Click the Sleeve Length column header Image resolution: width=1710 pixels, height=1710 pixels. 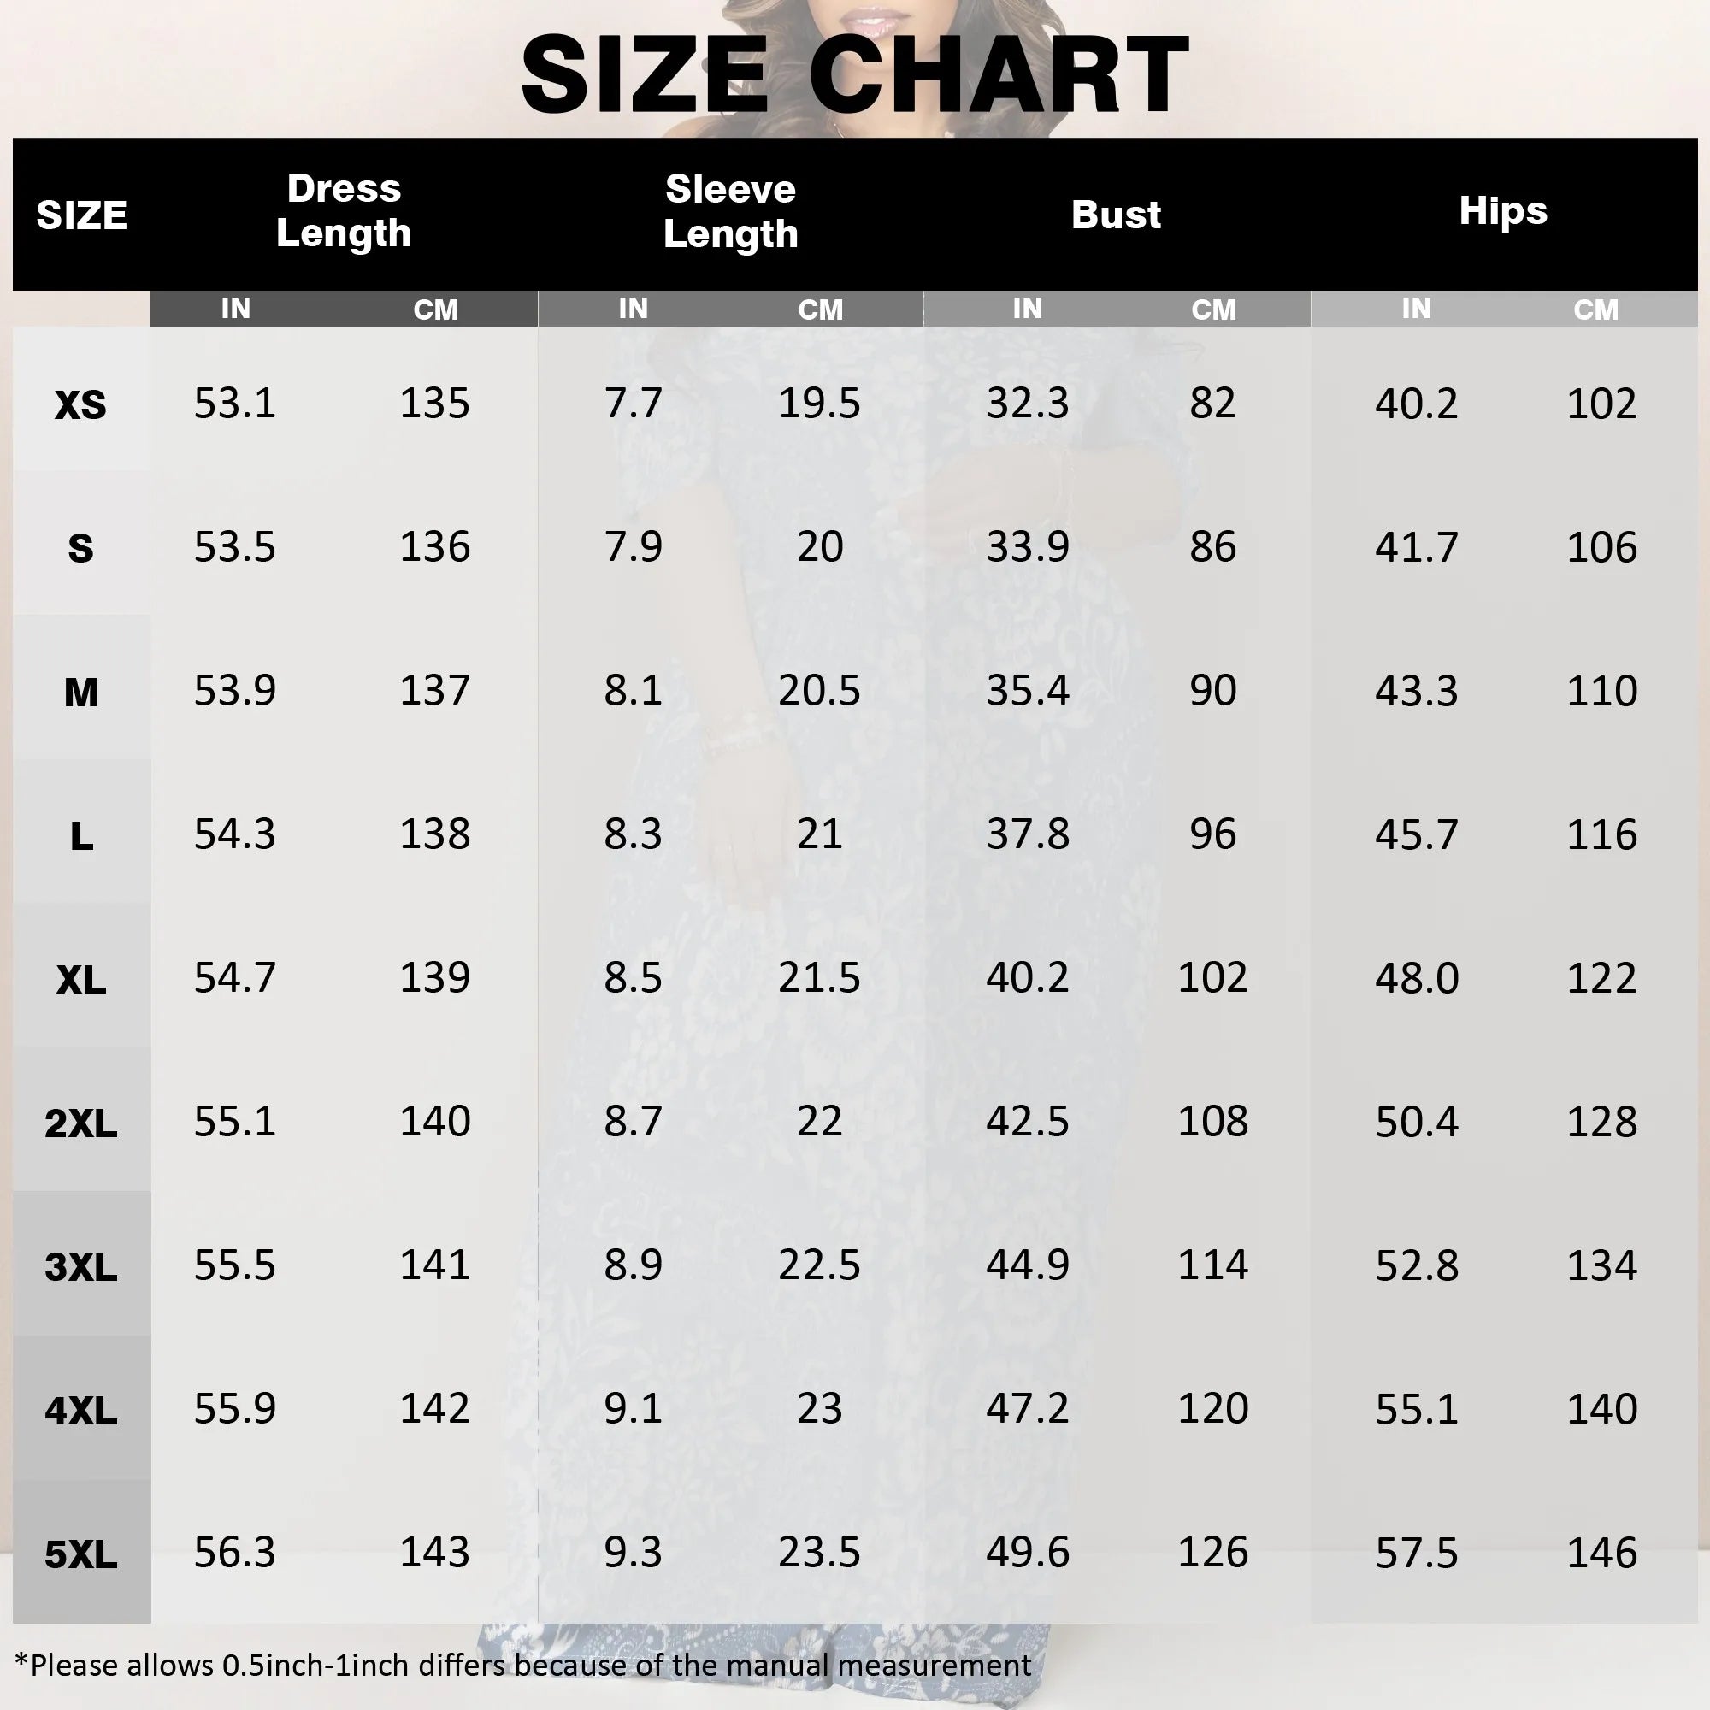(730, 210)
